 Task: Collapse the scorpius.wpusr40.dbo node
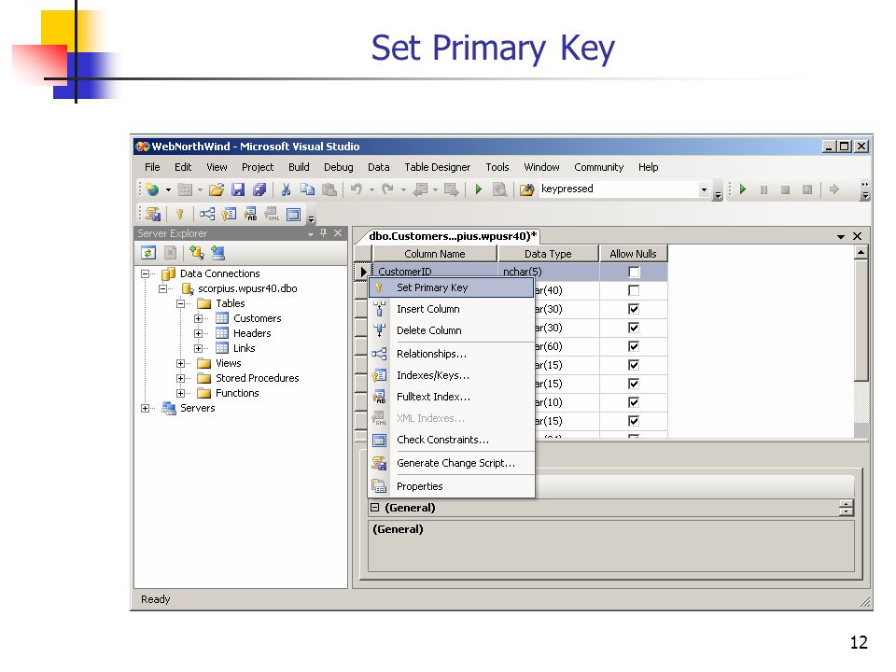tap(162, 288)
